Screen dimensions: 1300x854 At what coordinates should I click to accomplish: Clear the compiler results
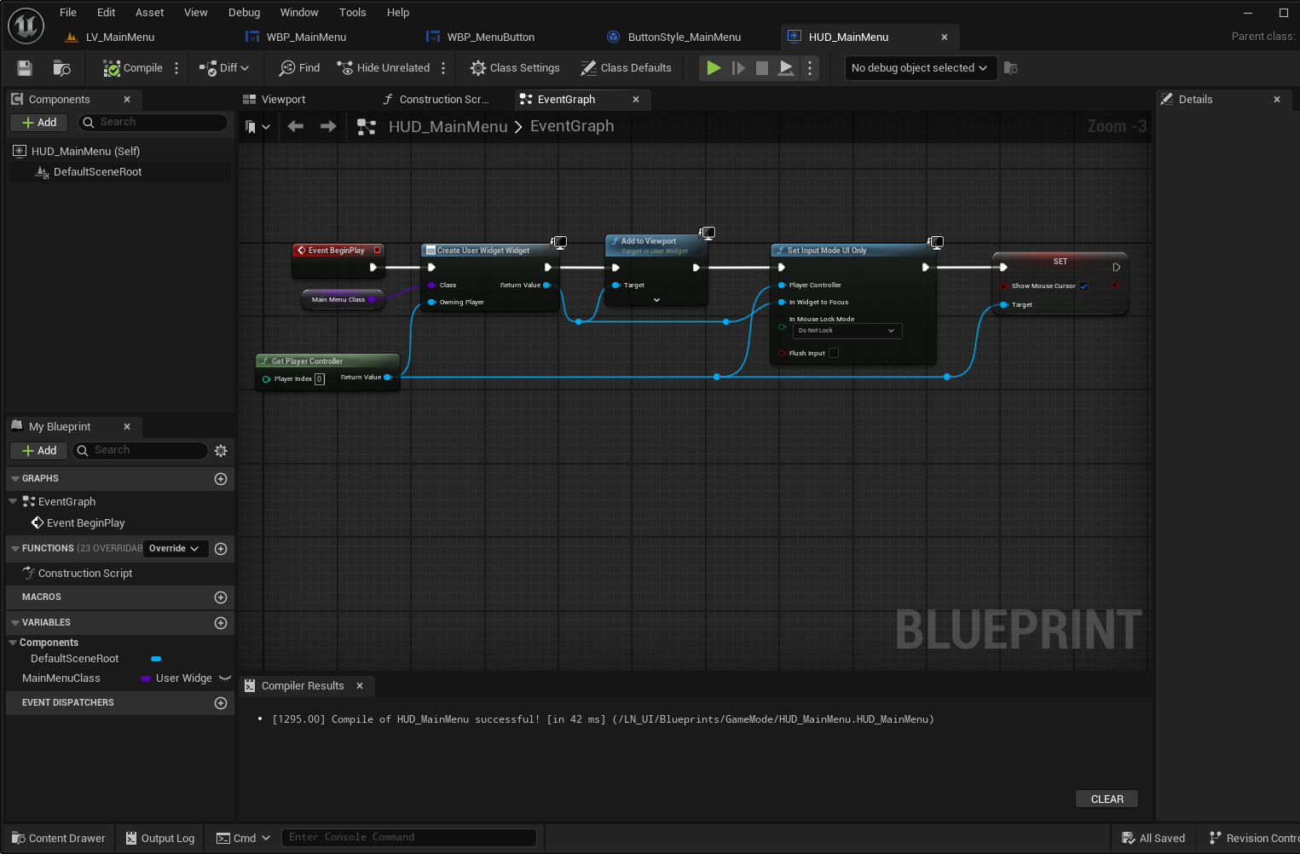pyautogui.click(x=1107, y=799)
